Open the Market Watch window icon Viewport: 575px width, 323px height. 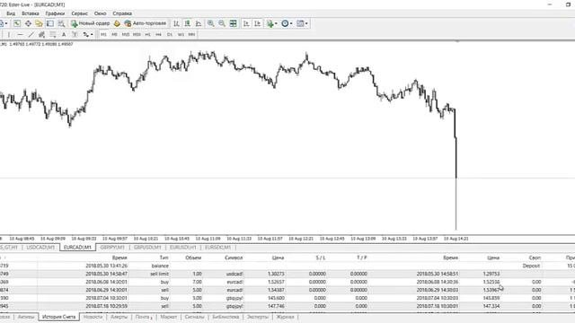tap(17, 23)
